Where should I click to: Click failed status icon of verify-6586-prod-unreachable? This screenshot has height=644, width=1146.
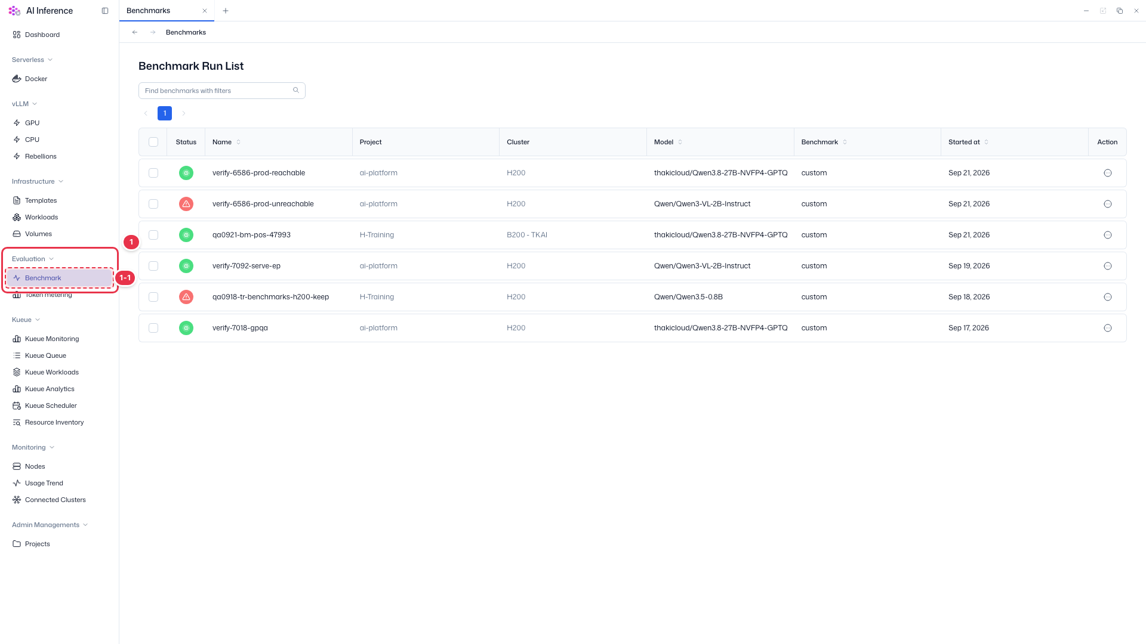186,204
